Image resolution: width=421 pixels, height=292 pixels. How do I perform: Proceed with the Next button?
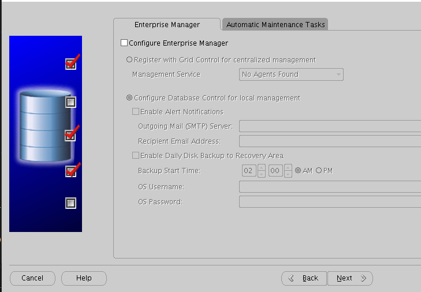pyautogui.click(x=350, y=278)
